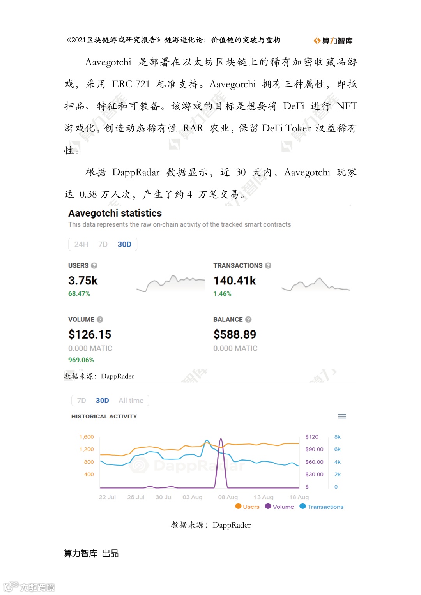421x595 pixels.
Task: Select the 24H statistics tab
Action: click(81, 244)
